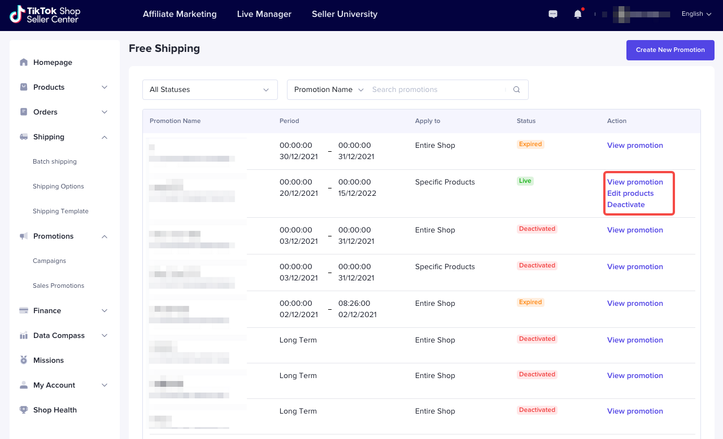Screen dimensions: 723x439
Task: Click the Homepage house icon in sidebar
Action: click(24, 63)
